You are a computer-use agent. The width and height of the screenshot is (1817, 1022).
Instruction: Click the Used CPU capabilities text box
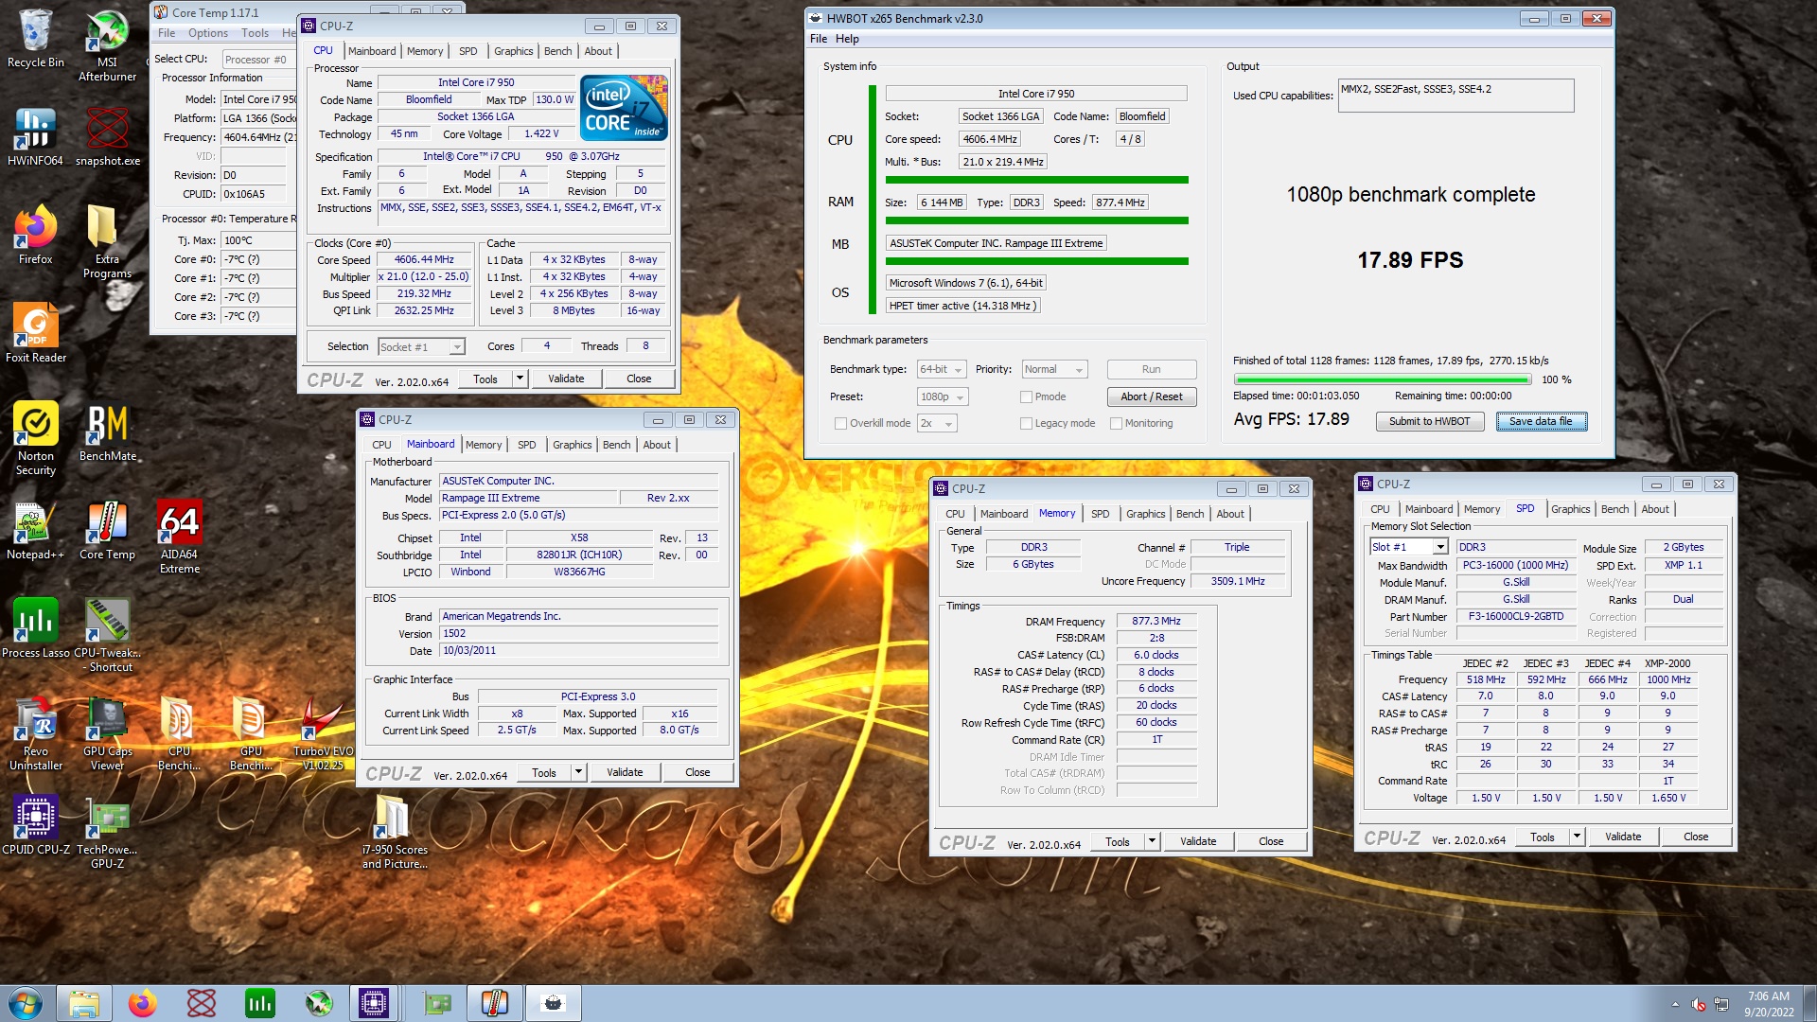(x=1455, y=96)
